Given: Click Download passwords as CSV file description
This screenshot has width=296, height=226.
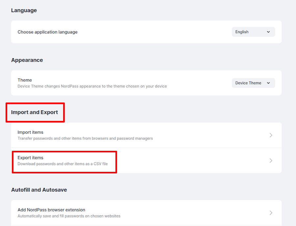Looking at the screenshot, I should pos(63,164).
